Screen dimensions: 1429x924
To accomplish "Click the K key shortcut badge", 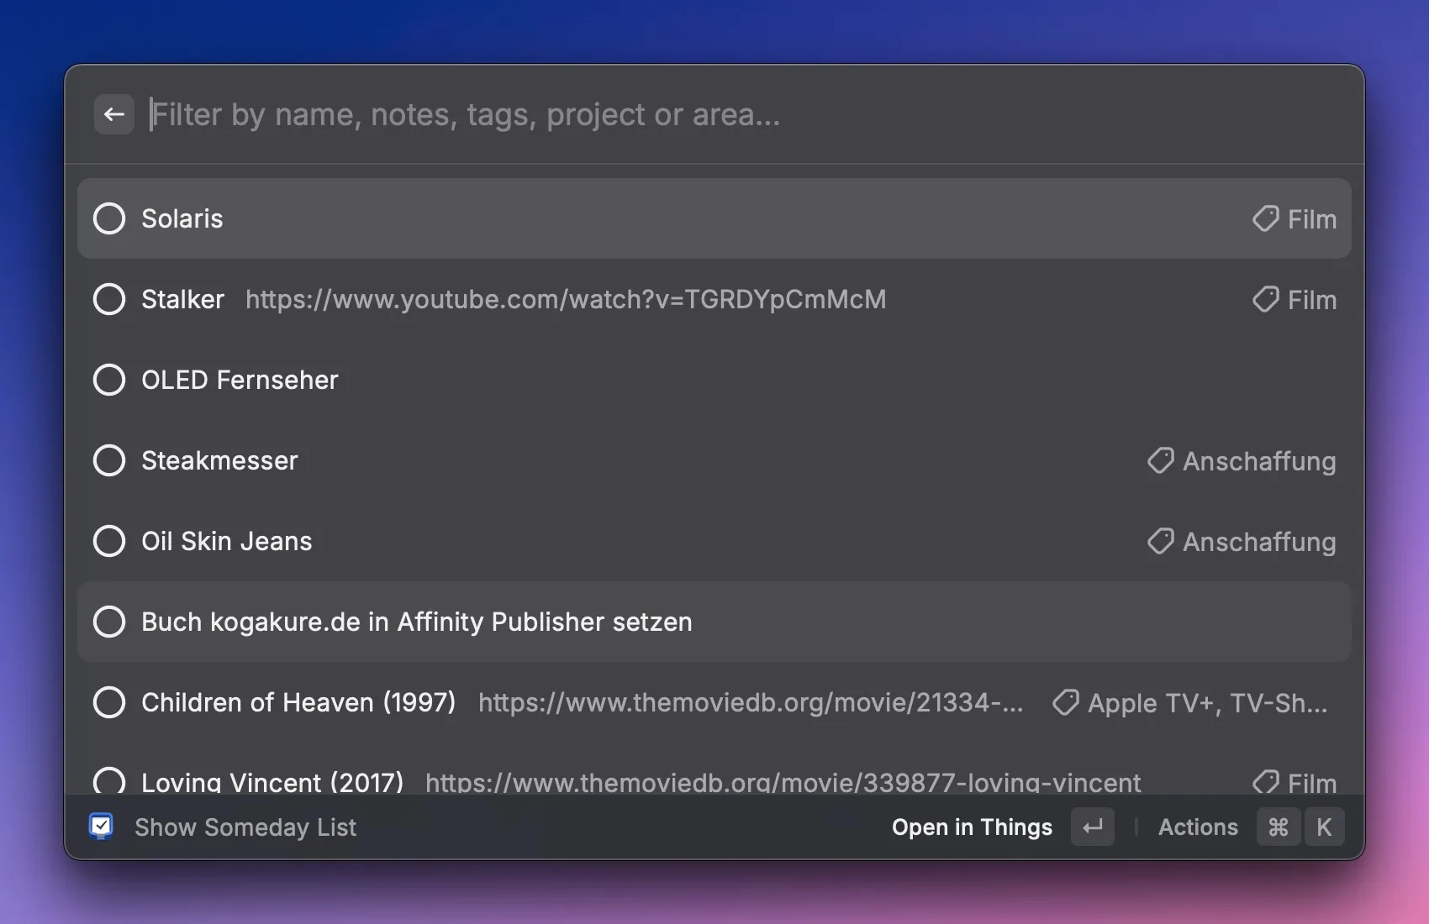I will pyautogui.click(x=1324, y=827).
